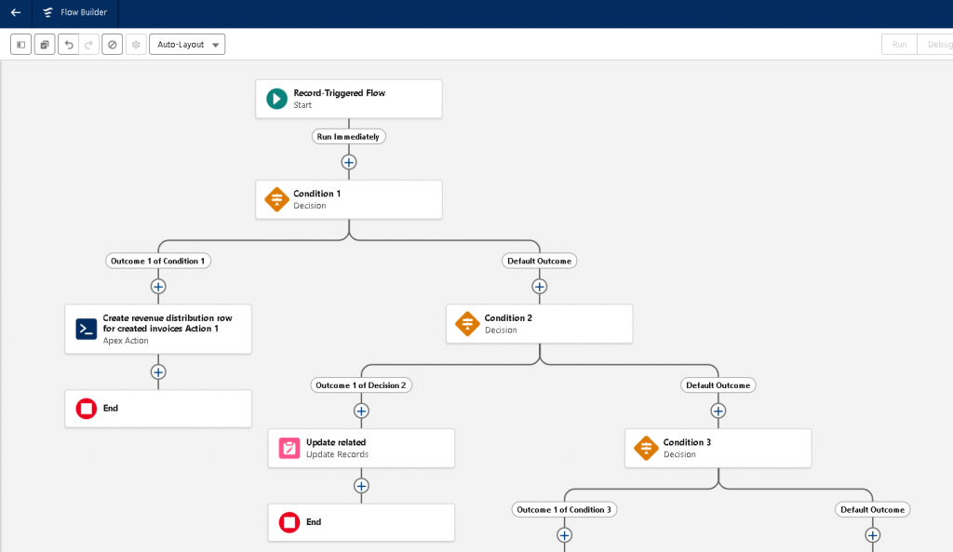
Task: Click the back arrow in header
Action: 16,13
